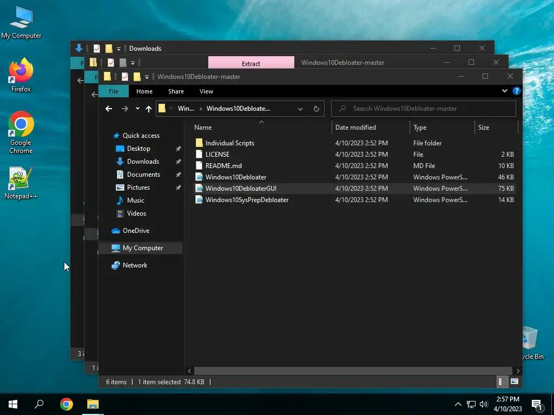Screen dimensions: 554x415
Task: Open Extract tab in middle window
Action: 251,63
